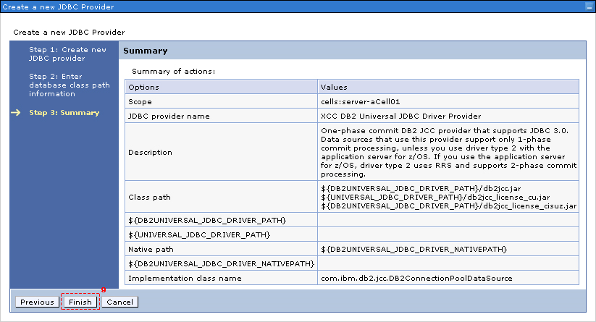
Task: Click the Class path option label
Action: point(148,197)
